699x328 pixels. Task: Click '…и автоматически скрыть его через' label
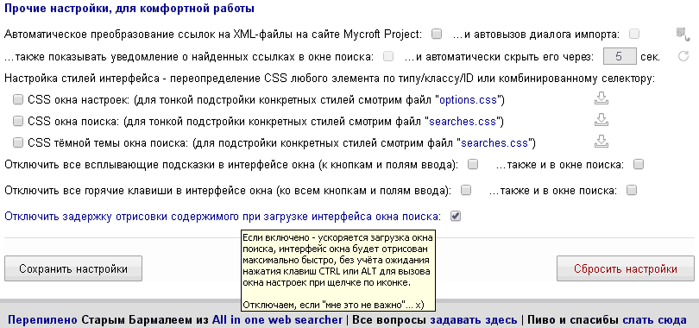500,57
